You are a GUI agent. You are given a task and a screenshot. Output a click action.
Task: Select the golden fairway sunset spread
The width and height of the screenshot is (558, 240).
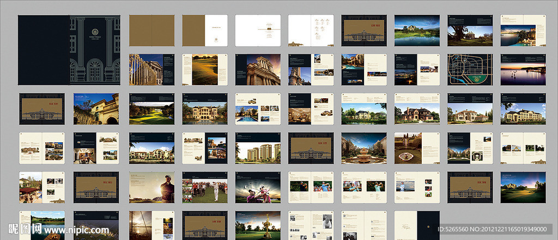[205, 70]
